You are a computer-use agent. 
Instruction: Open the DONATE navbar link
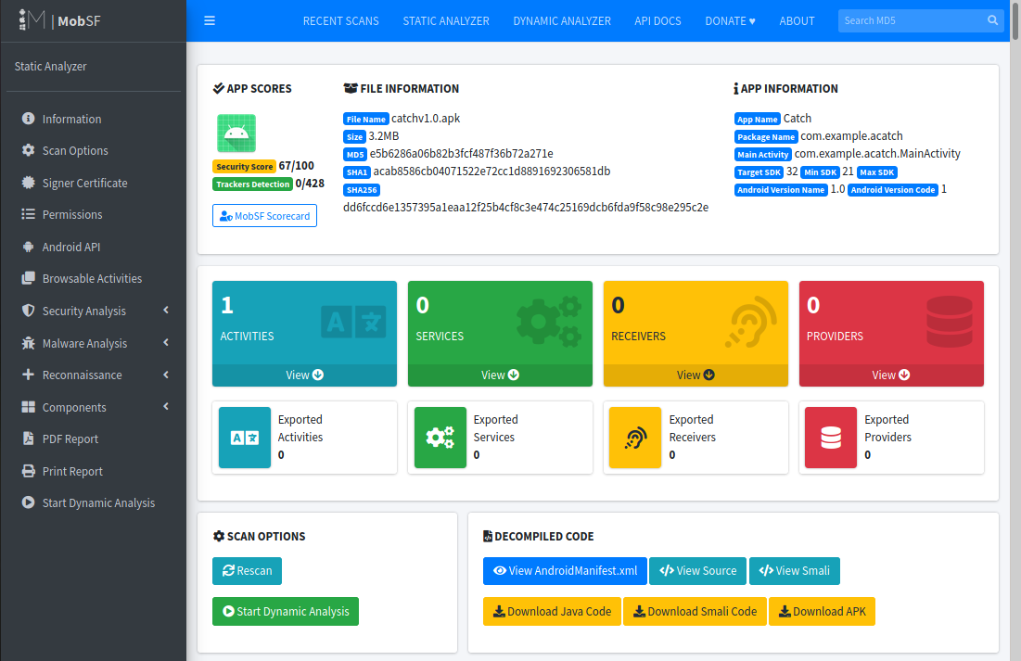tap(730, 20)
